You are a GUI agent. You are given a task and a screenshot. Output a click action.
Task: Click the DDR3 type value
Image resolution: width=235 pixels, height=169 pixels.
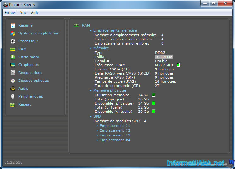[x=160, y=53]
